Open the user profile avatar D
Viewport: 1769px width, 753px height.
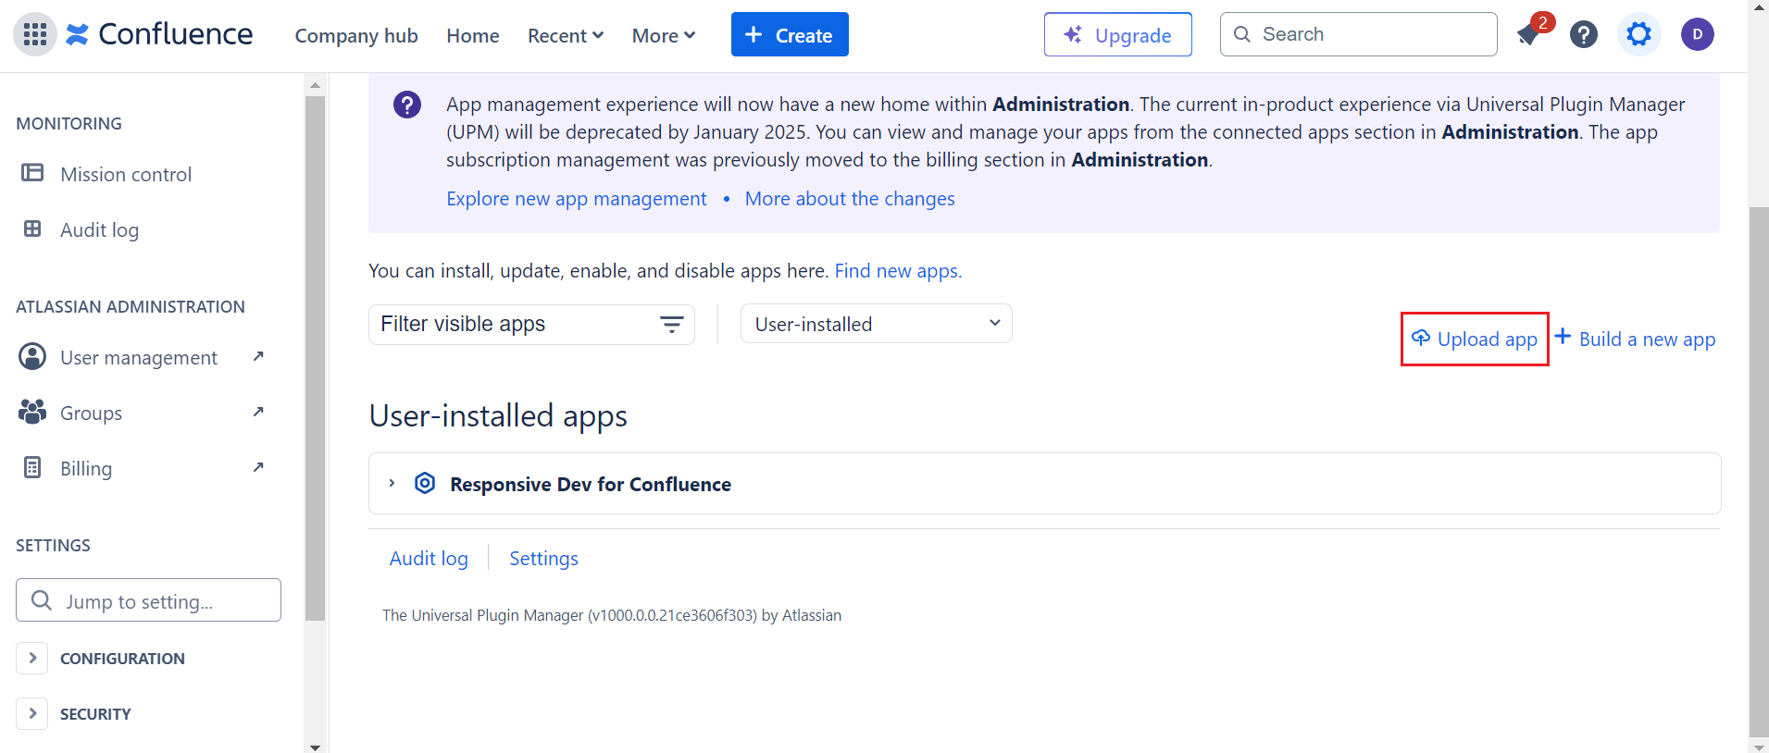click(1697, 35)
